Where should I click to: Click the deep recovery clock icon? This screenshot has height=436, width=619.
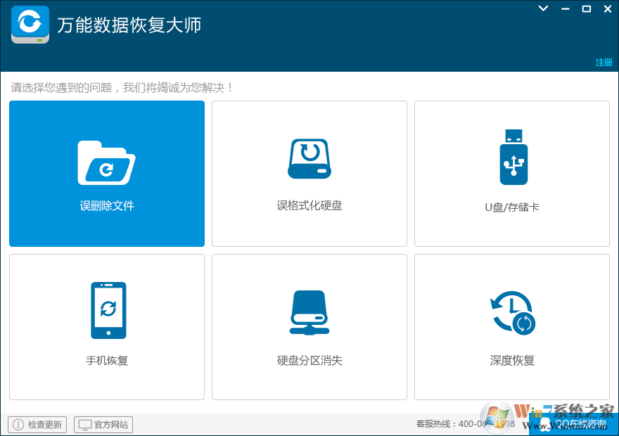pos(512,312)
